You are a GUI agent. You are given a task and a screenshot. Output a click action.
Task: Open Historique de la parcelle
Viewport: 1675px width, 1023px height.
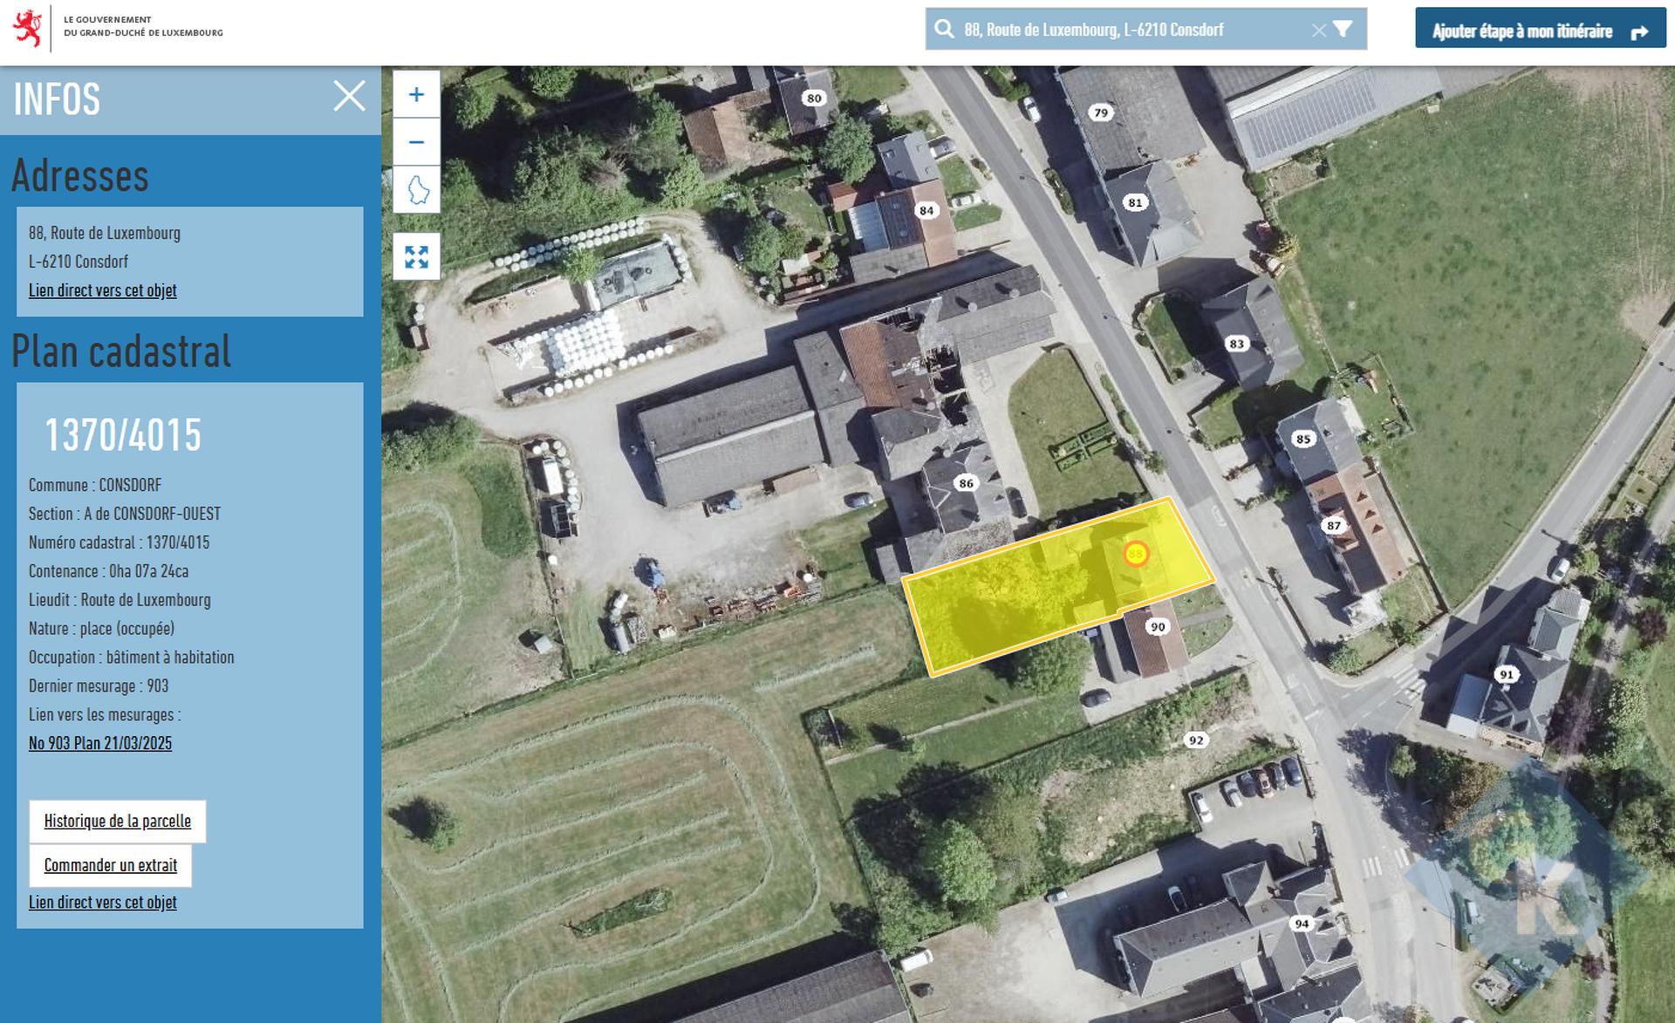[118, 821]
